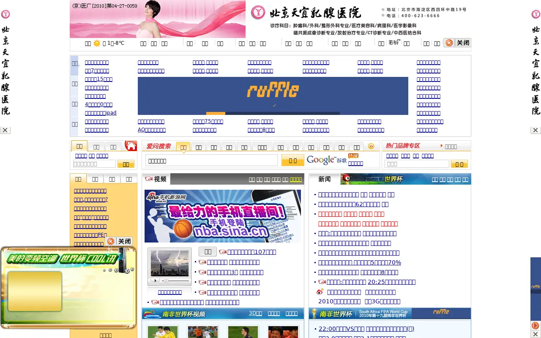
Task: Click the small ruffle logo beside FIFA banner
Action: point(441,312)
